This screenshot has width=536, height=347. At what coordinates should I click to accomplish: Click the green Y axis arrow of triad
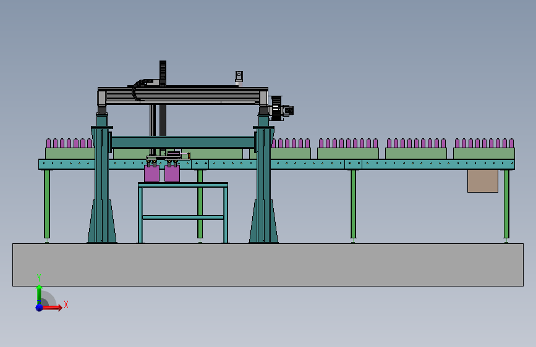click(x=39, y=295)
